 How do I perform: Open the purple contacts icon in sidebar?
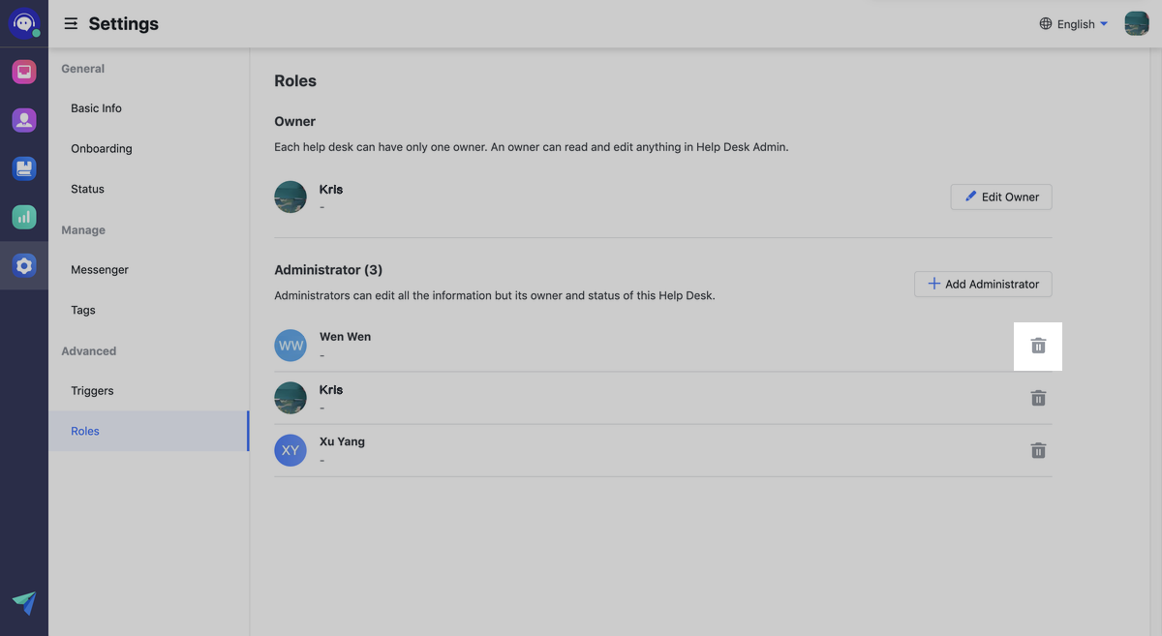click(x=24, y=120)
